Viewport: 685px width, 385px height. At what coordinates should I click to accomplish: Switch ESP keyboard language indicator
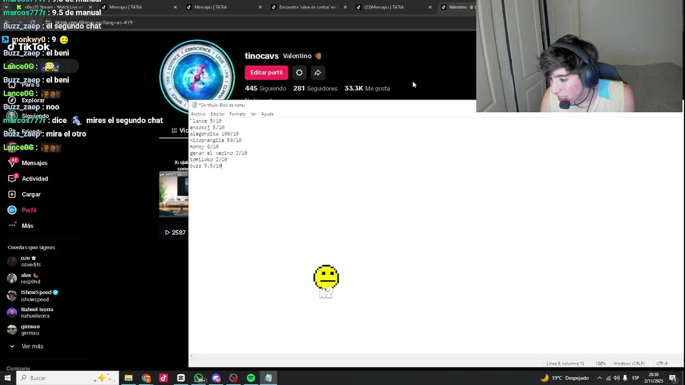point(636,378)
